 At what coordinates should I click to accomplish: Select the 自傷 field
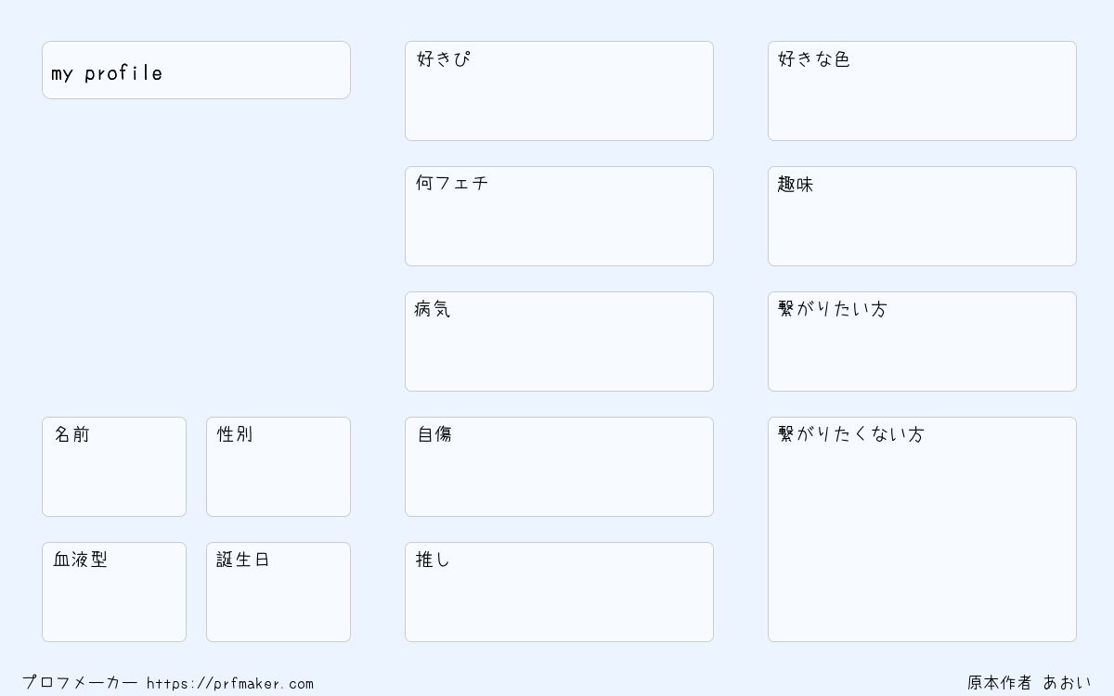click(x=559, y=467)
